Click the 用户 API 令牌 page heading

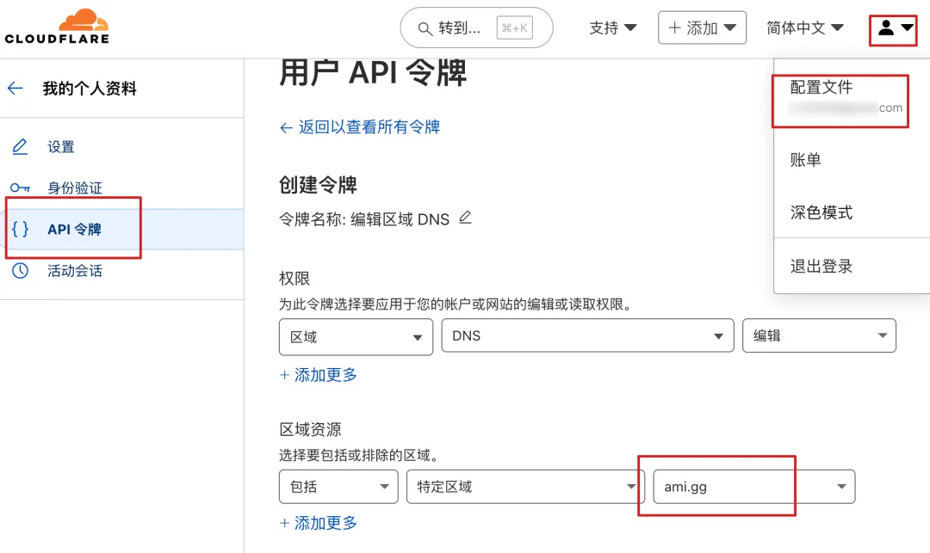[x=373, y=73]
